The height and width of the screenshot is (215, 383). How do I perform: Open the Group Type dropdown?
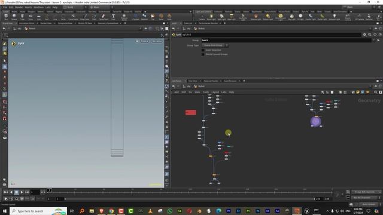215,45
